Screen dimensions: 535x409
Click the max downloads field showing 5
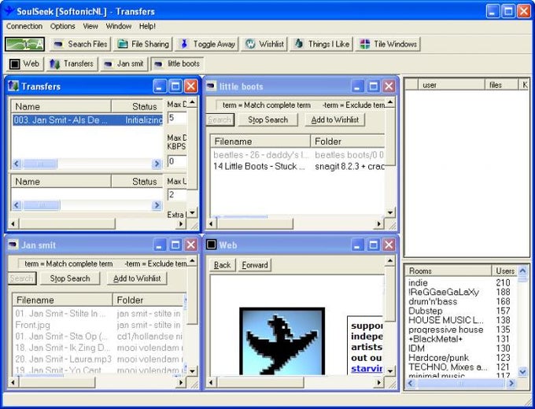(x=177, y=118)
